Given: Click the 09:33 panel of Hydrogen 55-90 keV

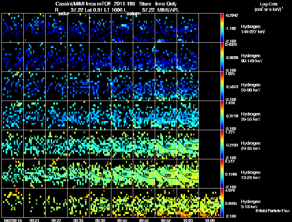Looking at the screenshot, I should tap(78, 86).
